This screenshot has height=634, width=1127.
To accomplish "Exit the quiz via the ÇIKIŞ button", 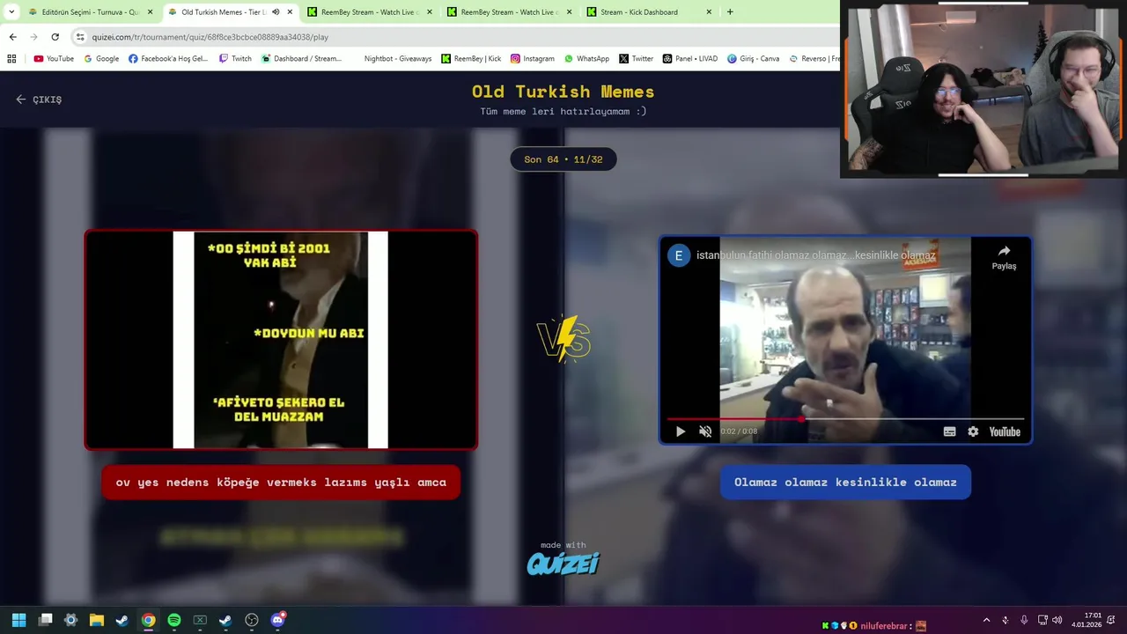I will click(x=39, y=100).
